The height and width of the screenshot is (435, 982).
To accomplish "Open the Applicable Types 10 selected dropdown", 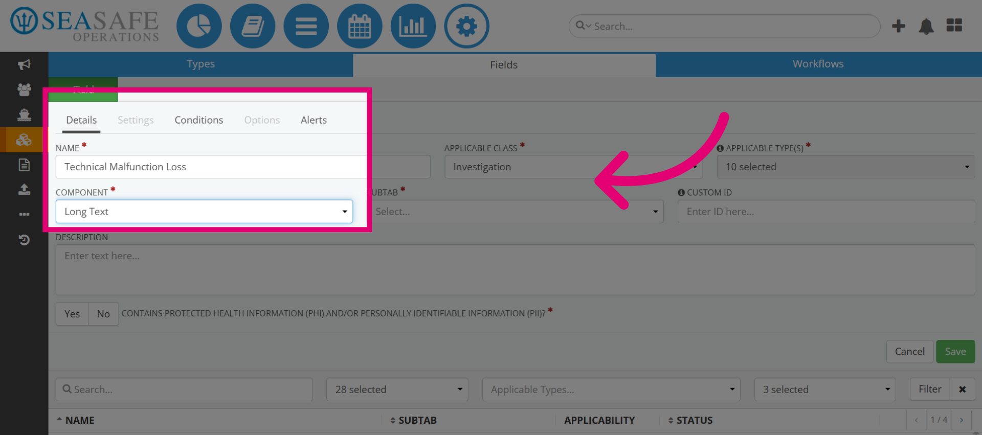I will pyautogui.click(x=846, y=167).
